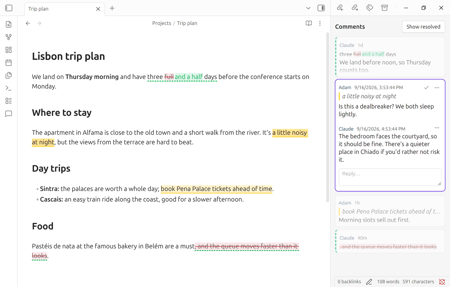The image size is (450, 287).
Task: Open graph view from the ribbon
Action: tap(9, 37)
